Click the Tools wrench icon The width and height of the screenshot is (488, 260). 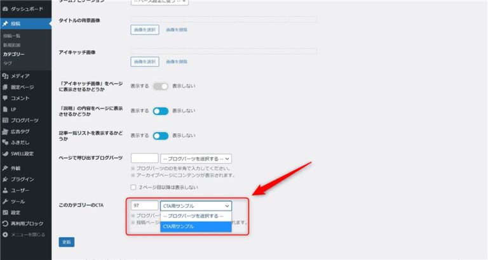[x=6, y=201]
